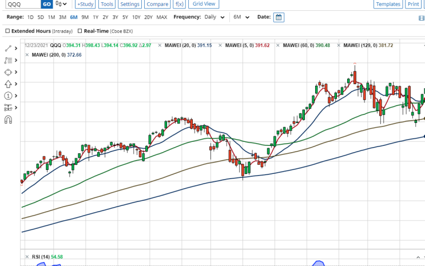Open the 6M period dropdown
Screen dimensions: 425x266
tap(241, 17)
